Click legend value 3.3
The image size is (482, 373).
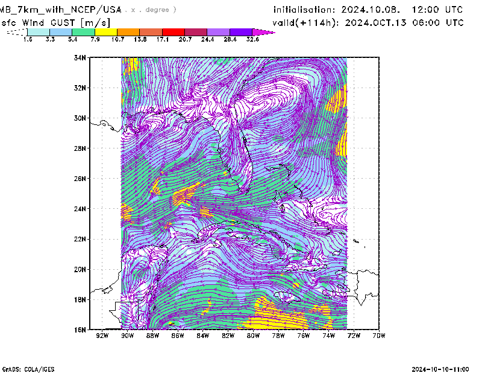[x=50, y=39]
